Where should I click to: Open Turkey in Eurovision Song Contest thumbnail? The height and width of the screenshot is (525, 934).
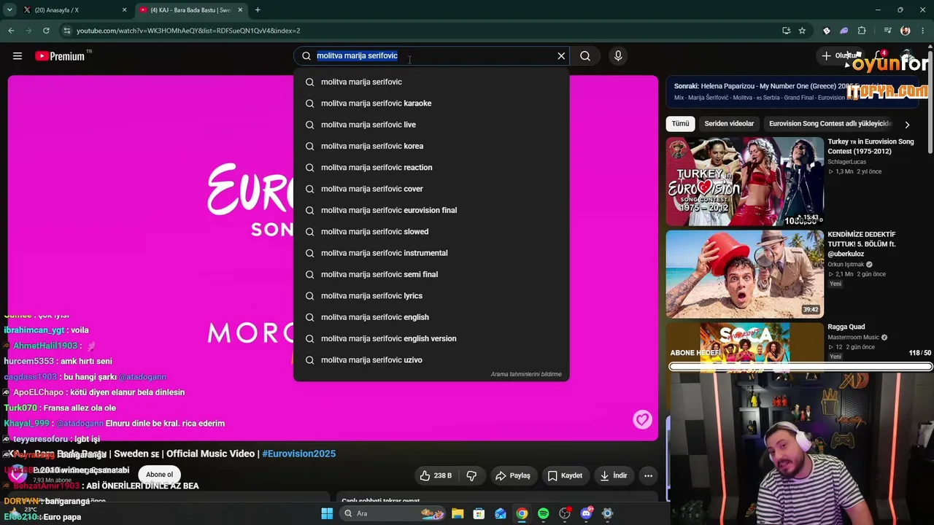tap(745, 182)
